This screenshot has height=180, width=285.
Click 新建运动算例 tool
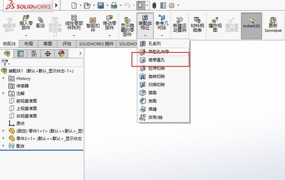point(180,25)
